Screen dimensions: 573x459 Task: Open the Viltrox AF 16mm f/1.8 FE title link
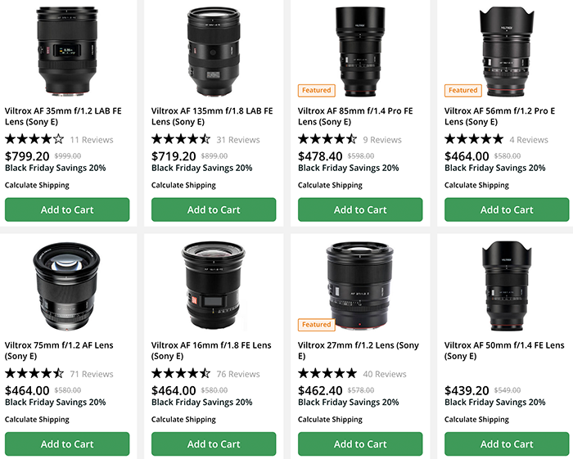(211, 351)
